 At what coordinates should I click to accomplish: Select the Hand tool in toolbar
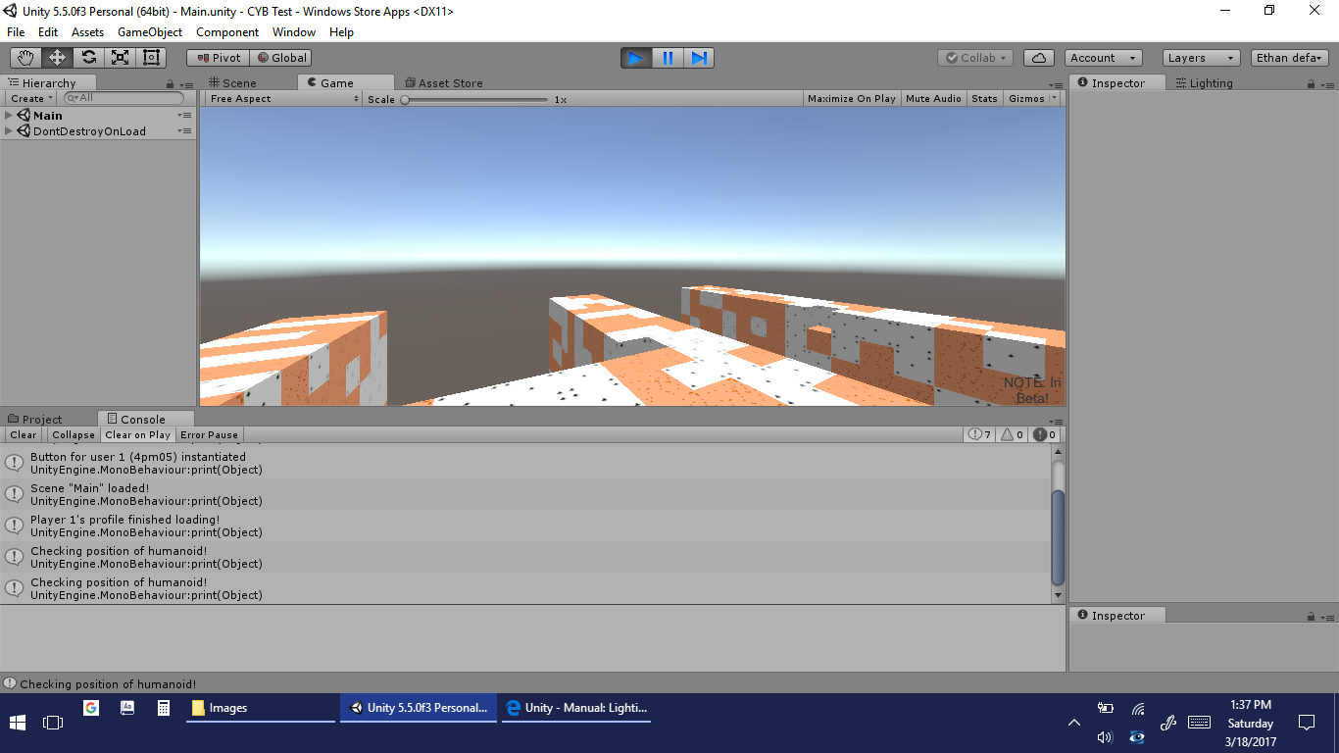click(25, 58)
